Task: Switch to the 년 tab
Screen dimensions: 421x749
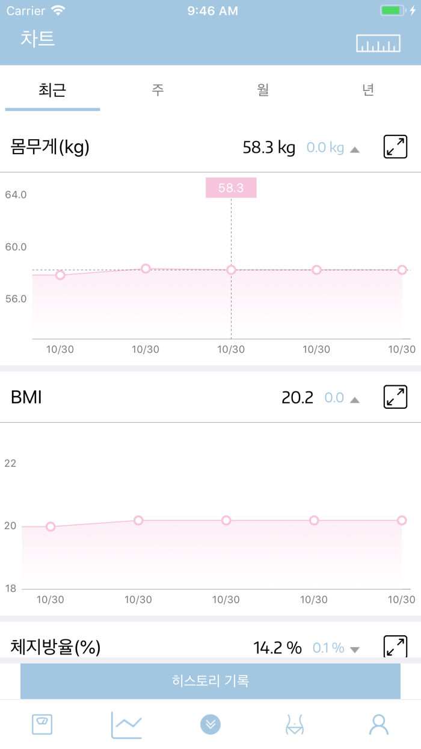Action: (x=368, y=90)
